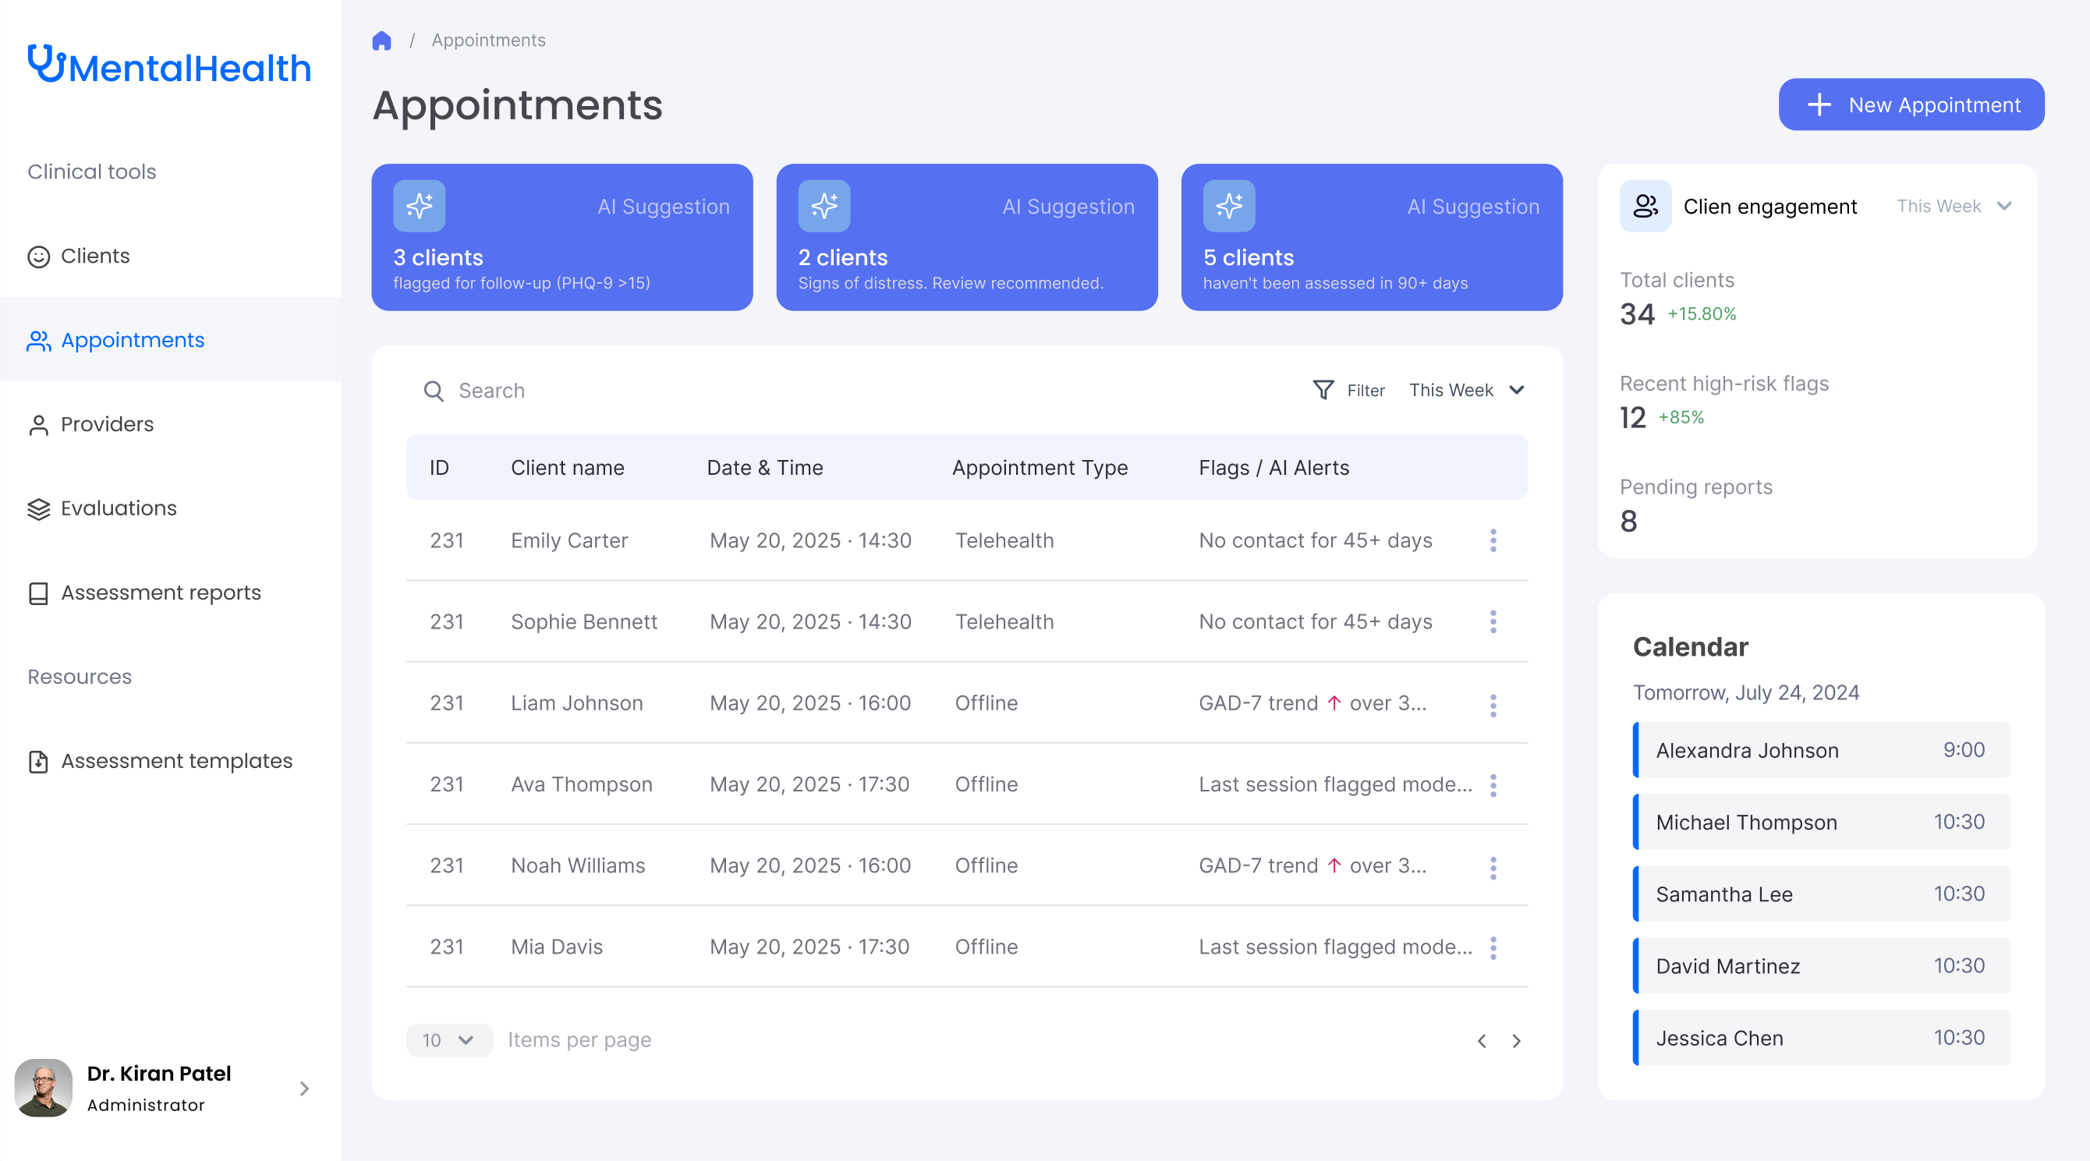The width and height of the screenshot is (2090, 1161).
Task: Open Emily Carter row options menu
Action: click(1493, 540)
